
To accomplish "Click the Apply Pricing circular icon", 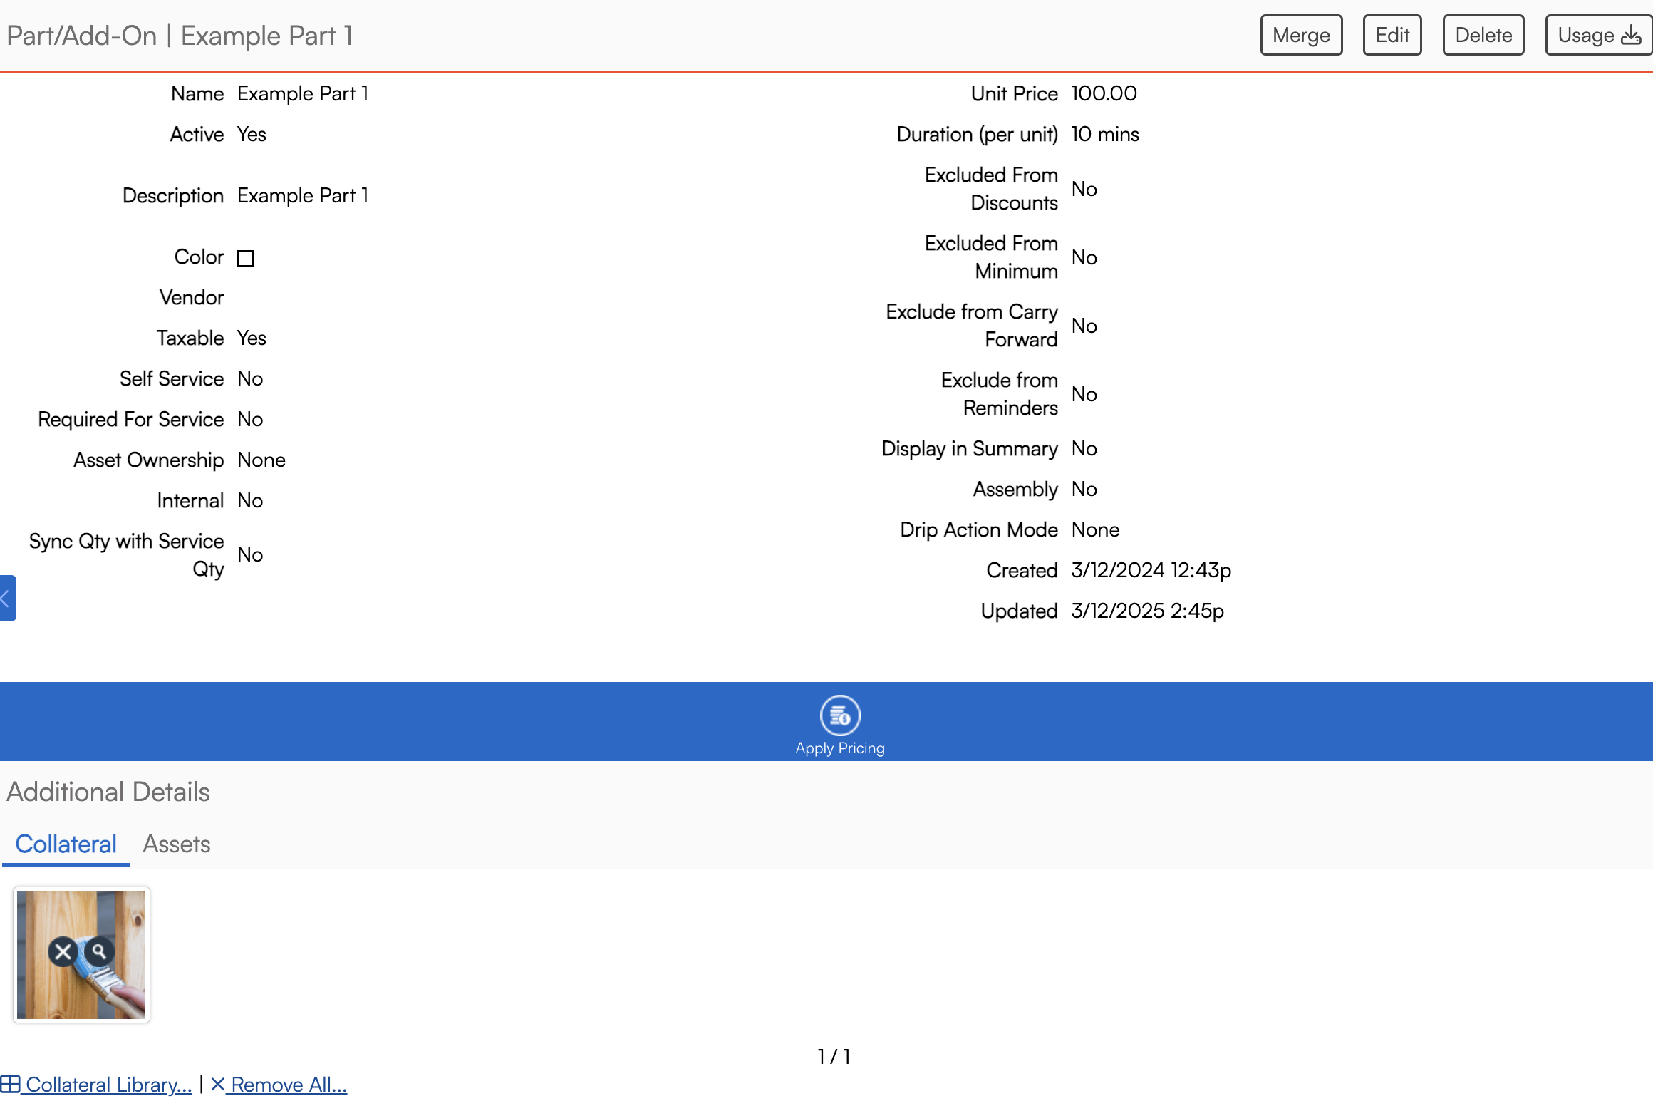I will coord(840,715).
